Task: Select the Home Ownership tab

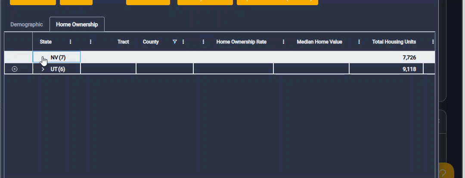Action: click(77, 25)
